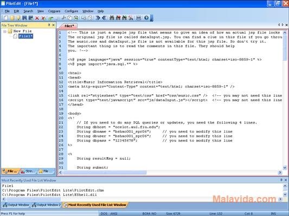Open the Help menu
This screenshot has height=216, width=289.
pyautogui.click(x=100, y=11)
